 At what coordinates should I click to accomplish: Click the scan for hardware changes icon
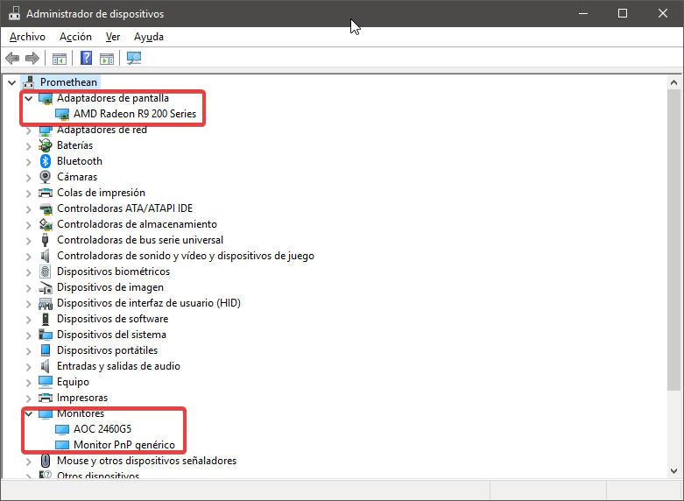point(134,58)
